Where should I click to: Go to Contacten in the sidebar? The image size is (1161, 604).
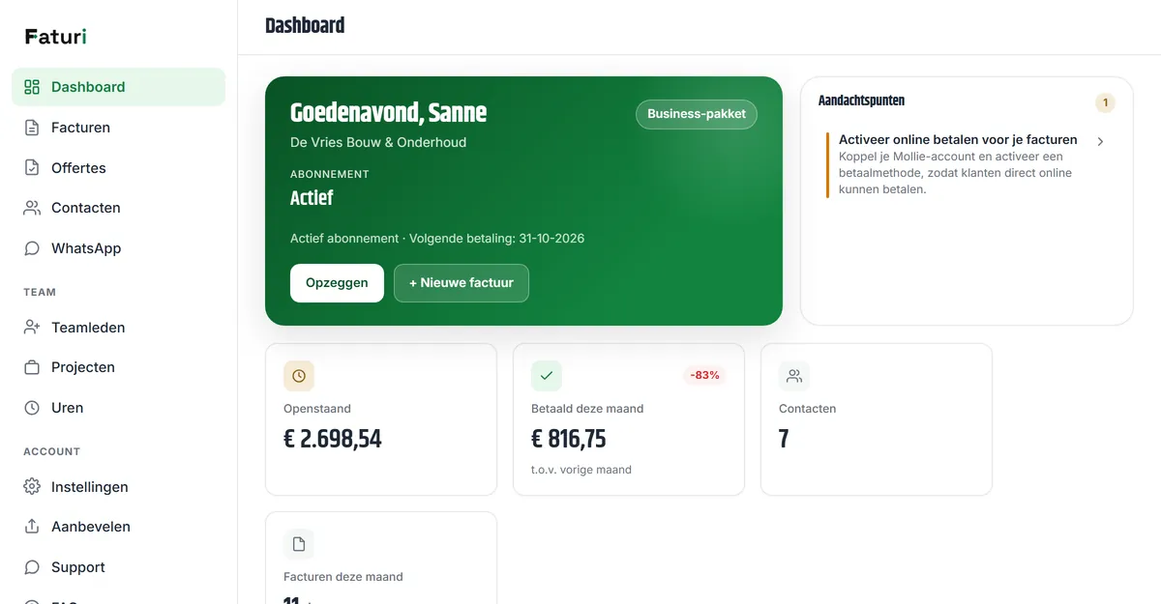118,208
